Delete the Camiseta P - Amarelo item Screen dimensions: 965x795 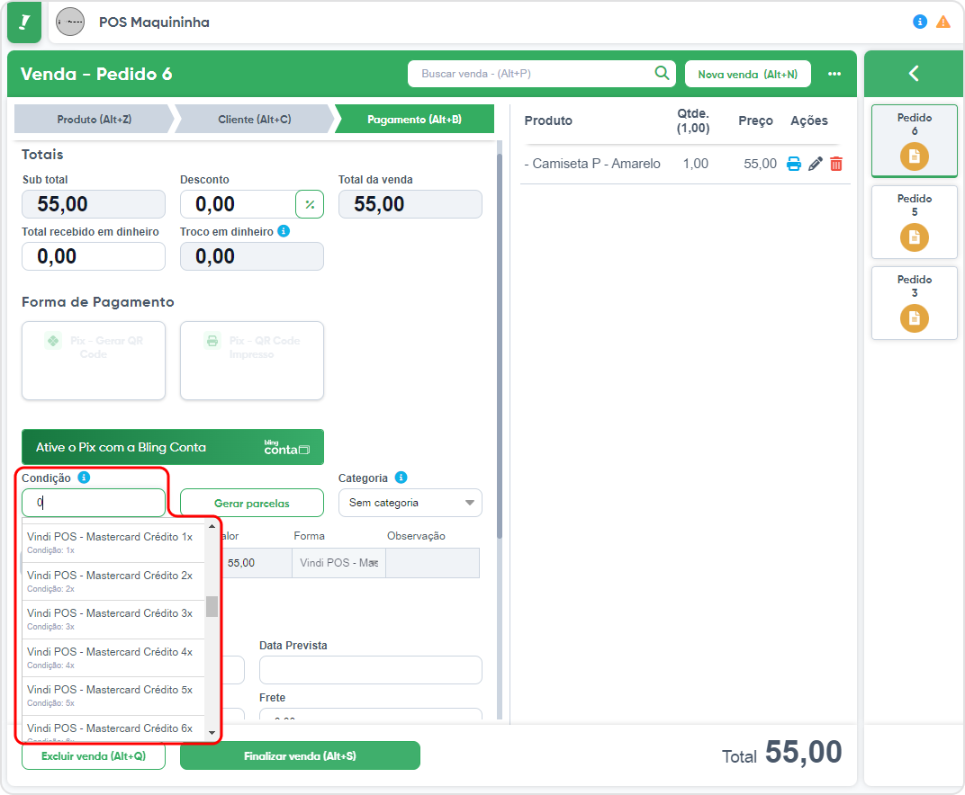coord(835,165)
